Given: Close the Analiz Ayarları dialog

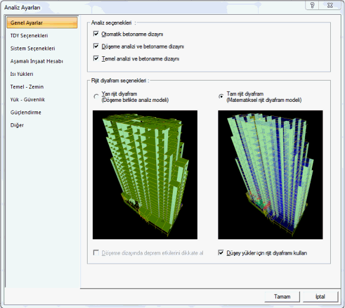Looking at the screenshot, I should (330, 5).
